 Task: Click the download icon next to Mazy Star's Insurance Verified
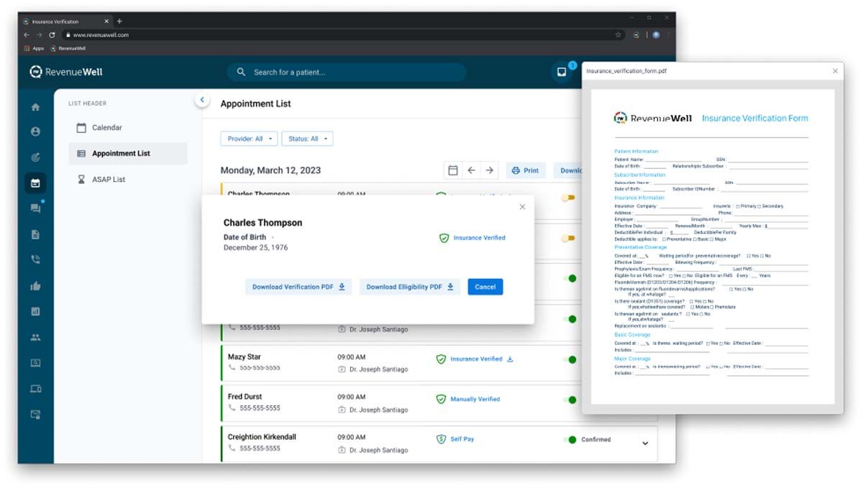[510, 359]
